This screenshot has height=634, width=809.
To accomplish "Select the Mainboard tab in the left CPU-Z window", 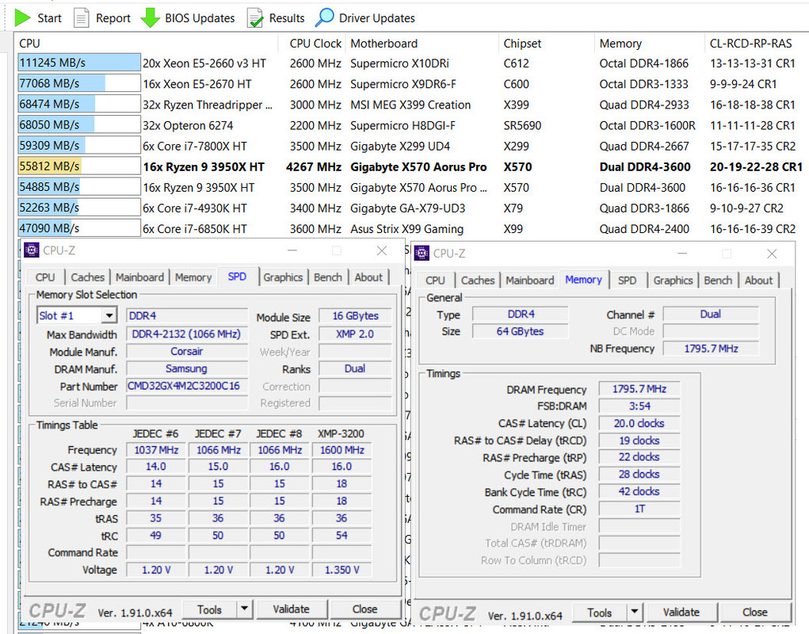I will pyautogui.click(x=139, y=277).
